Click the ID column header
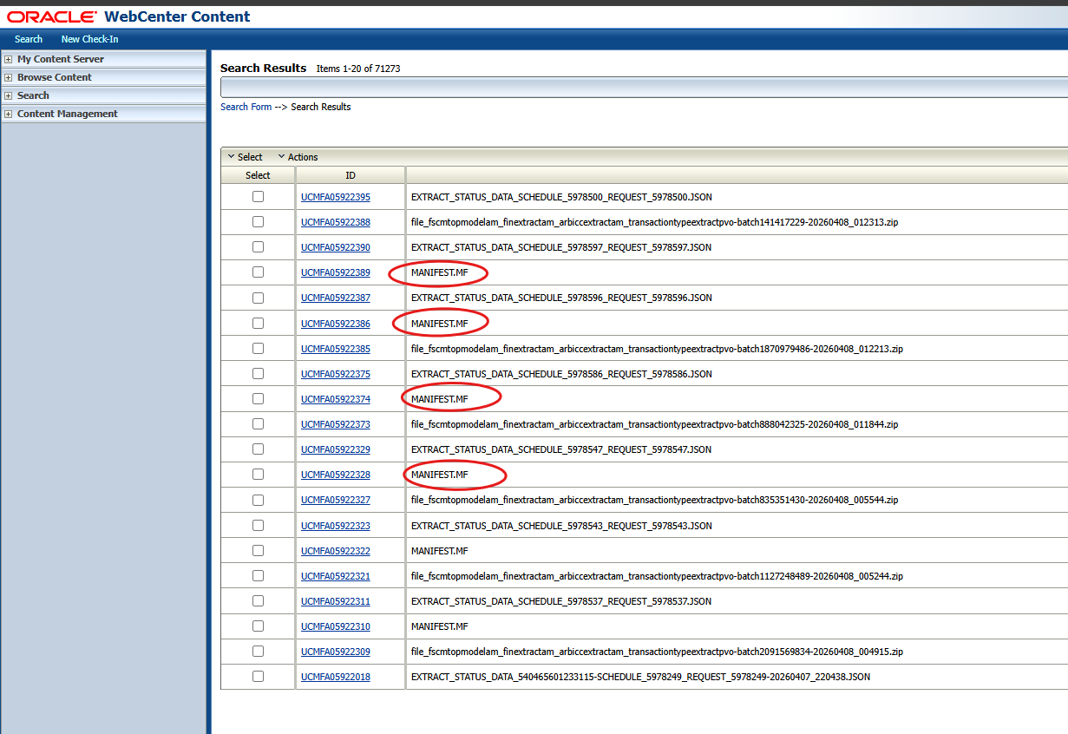The height and width of the screenshot is (734, 1068). coord(351,175)
